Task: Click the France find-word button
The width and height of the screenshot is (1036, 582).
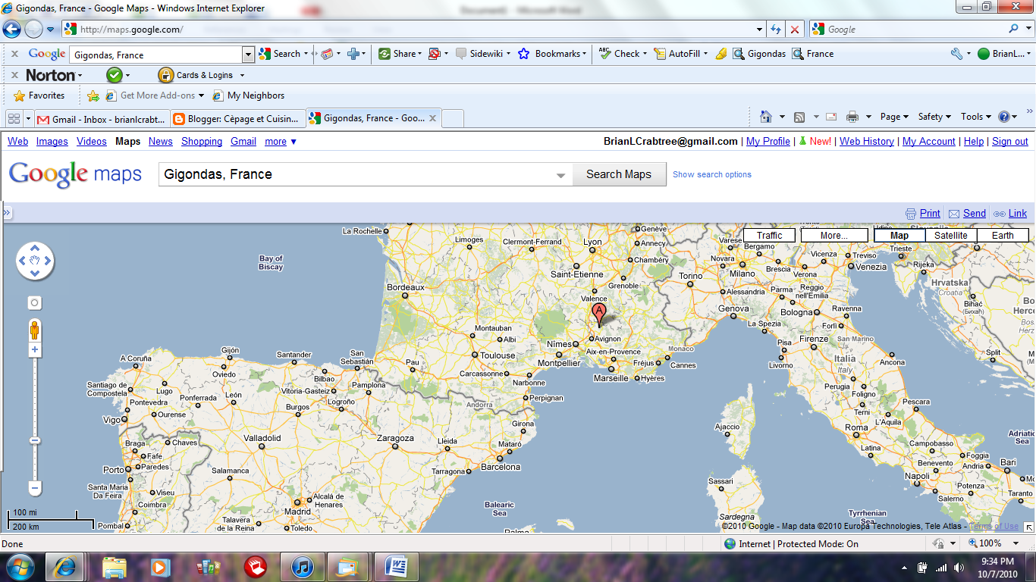Action: [813, 54]
